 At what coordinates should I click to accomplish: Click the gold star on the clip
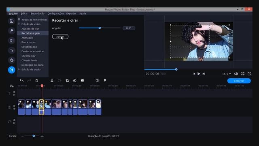pos(47,102)
